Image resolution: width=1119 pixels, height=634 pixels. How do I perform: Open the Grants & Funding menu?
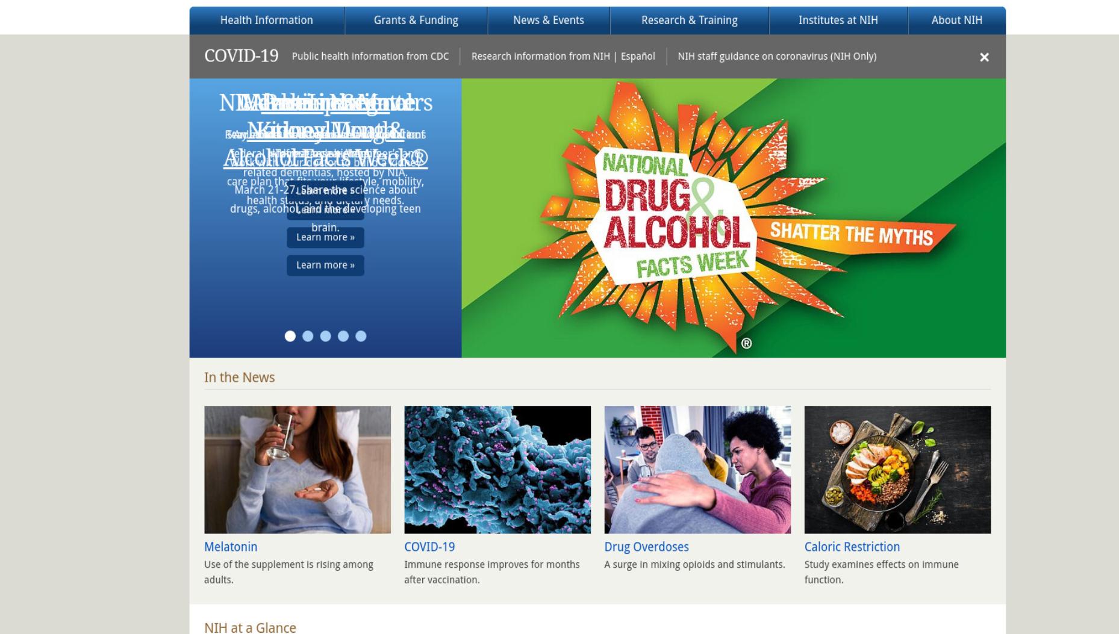pyautogui.click(x=416, y=20)
